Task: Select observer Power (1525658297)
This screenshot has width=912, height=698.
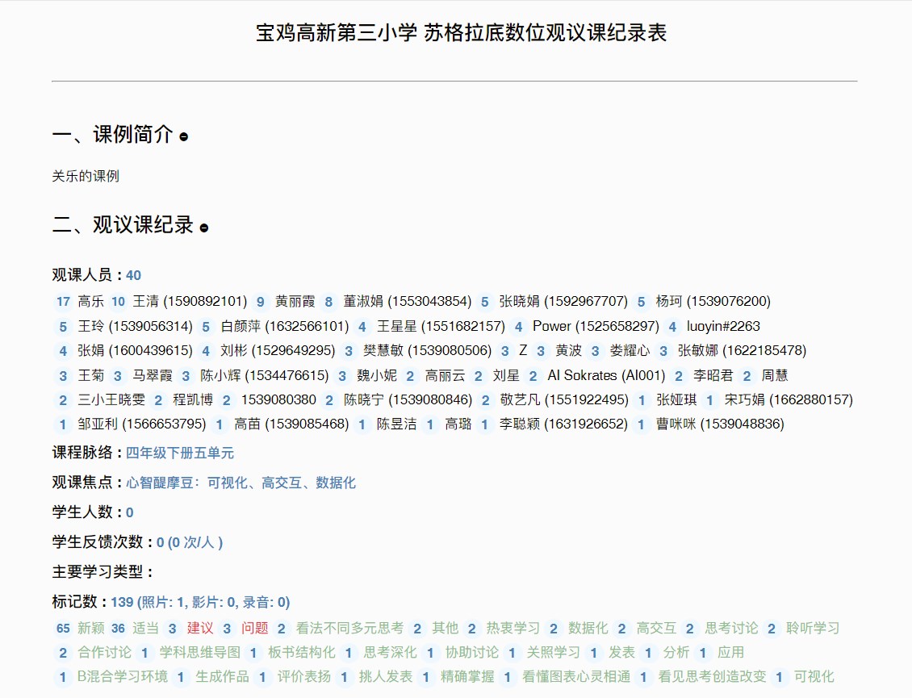Action: coord(596,327)
